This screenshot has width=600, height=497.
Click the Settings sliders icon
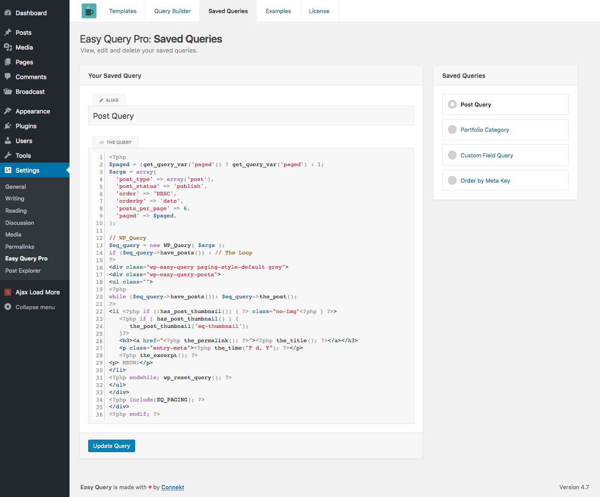pos(8,170)
